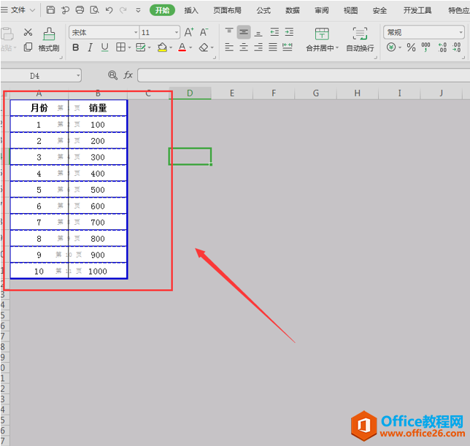The height and width of the screenshot is (446, 470).
Task: Center text horizontally
Action: [x=244, y=47]
